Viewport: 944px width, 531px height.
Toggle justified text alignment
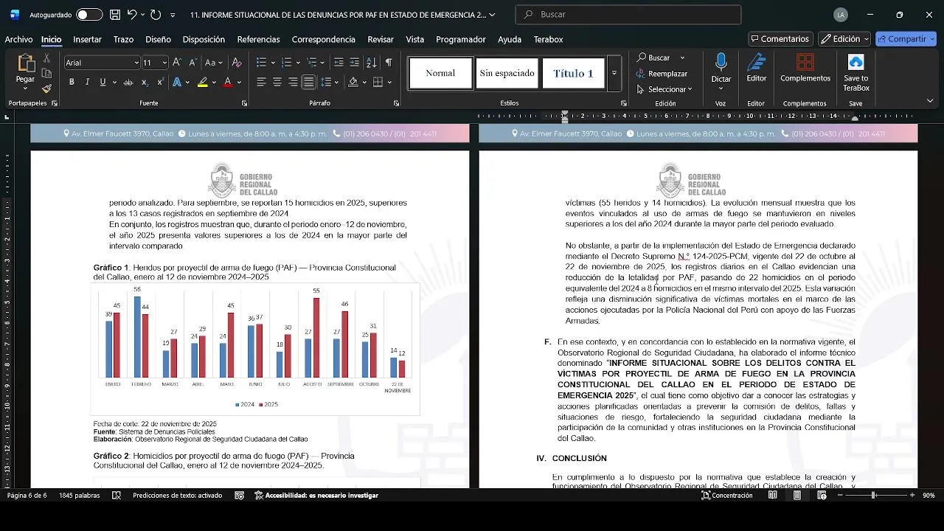click(x=309, y=82)
